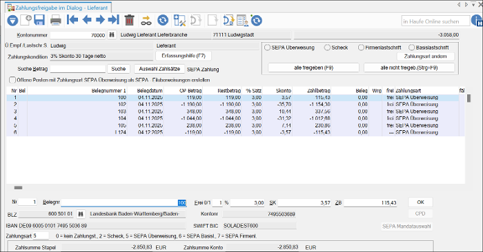Refresh using the blue circular arrows icon
The image size is (483, 252).
163,20
